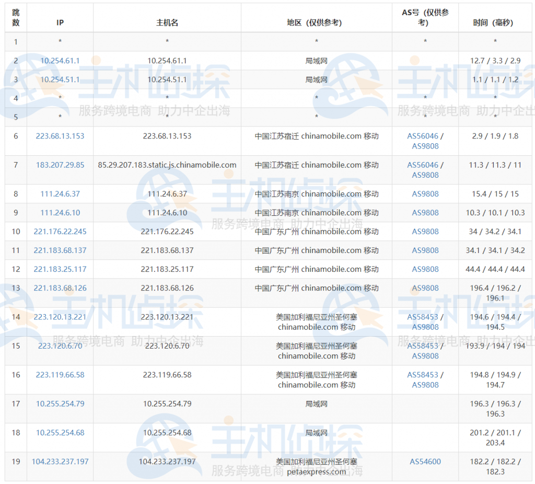The height and width of the screenshot is (484, 535).
Task: Open IP link 10.254.61.1 on hop 2
Action: (60, 61)
